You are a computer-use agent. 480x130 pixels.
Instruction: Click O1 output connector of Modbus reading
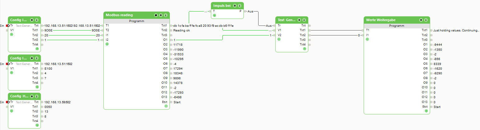coord(170,40)
